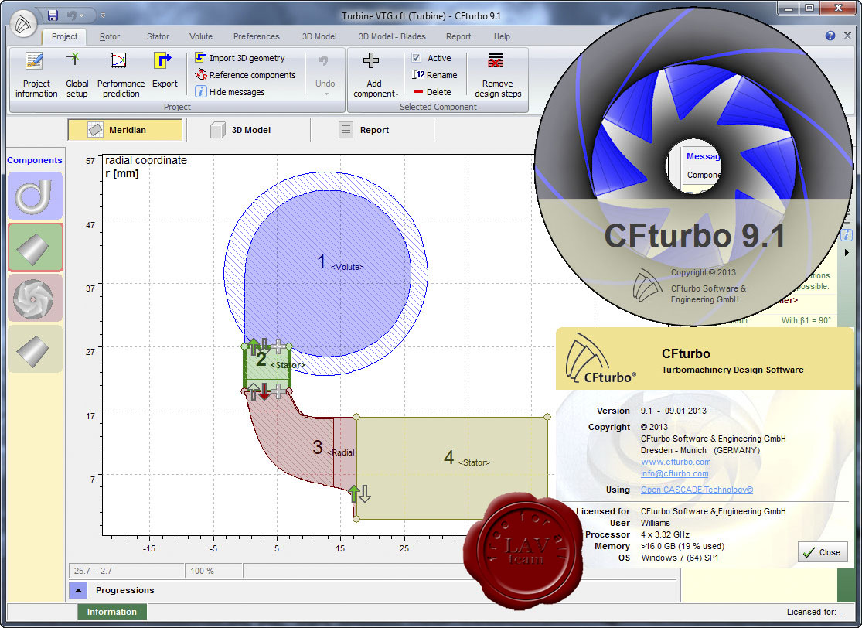Open Reference components

pos(246,75)
